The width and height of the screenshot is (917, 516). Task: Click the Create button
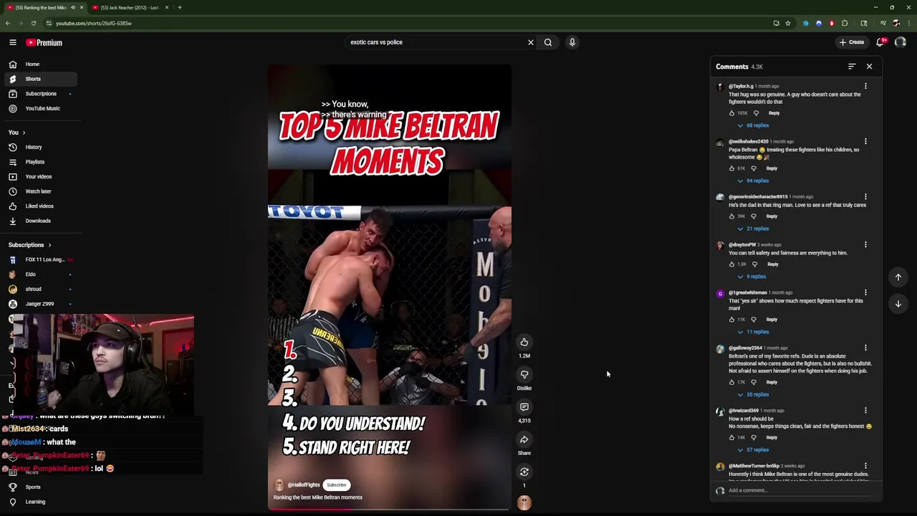point(852,42)
